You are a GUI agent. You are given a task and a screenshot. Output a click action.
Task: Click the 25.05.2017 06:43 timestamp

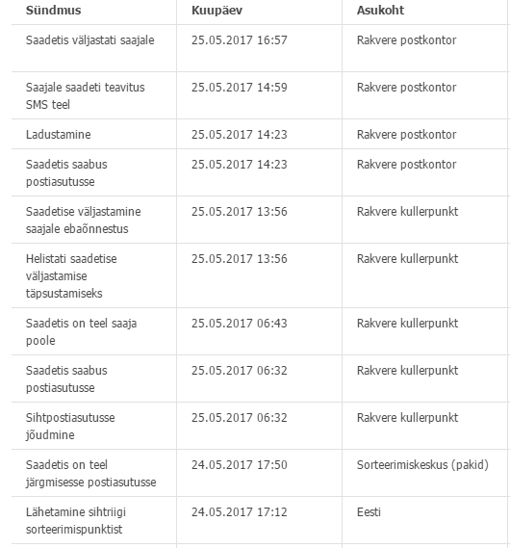239,324
